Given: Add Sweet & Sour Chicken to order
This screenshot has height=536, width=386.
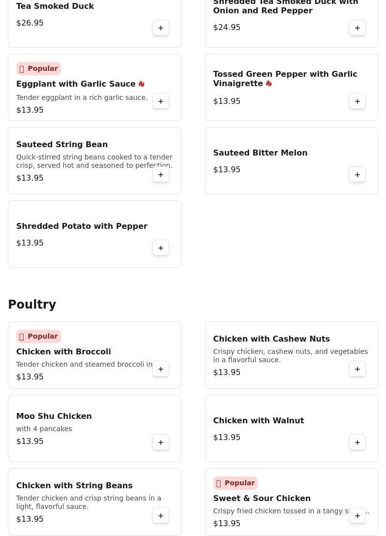Looking at the screenshot, I should click(x=357, y=515).
